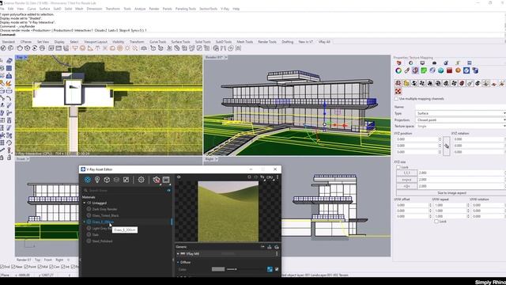The image size is (506, 285).
Task: Switch to the Render Tools toolbar tab
Action: [x=267, y=42]
